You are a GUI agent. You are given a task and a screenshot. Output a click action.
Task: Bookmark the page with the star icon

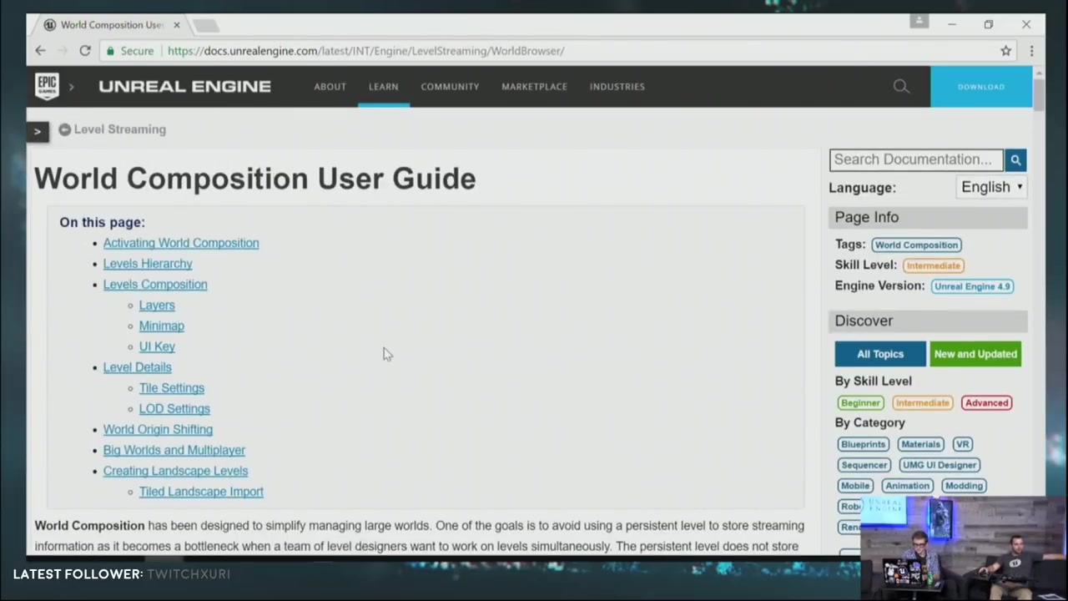[x=1006, y=51]
